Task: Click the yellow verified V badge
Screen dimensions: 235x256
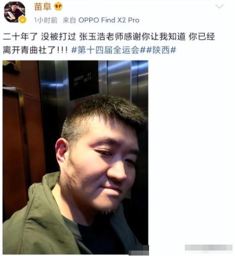Action: pos(23,20)
